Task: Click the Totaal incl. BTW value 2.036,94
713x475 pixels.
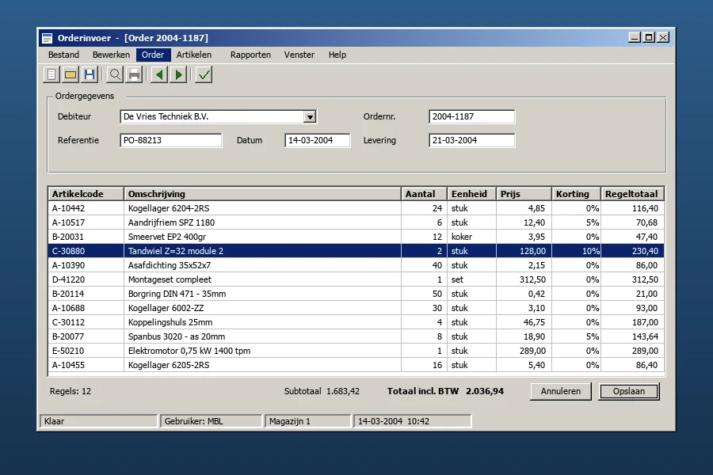Action: [485, 391]
